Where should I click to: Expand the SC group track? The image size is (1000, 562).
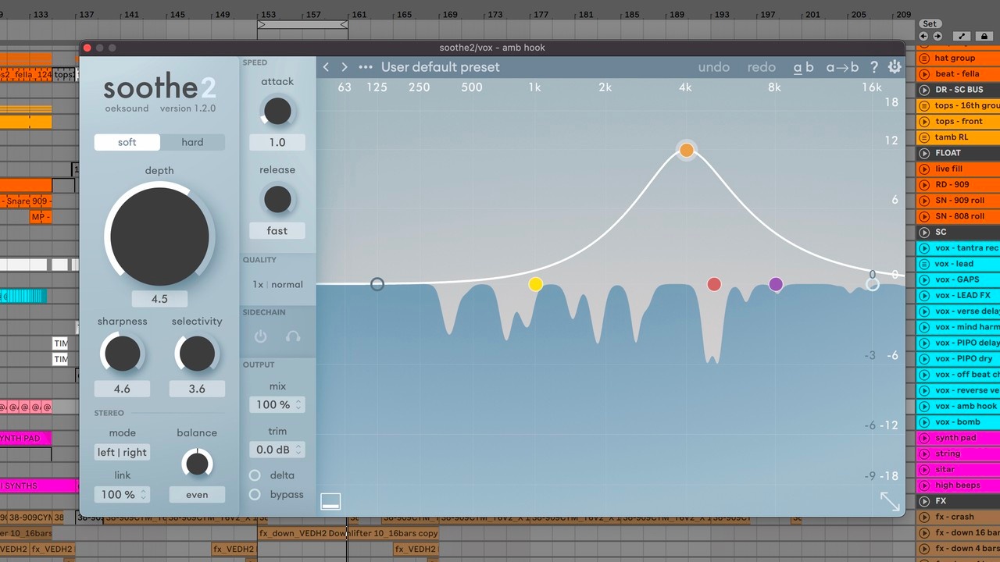[x=925, y=232]
